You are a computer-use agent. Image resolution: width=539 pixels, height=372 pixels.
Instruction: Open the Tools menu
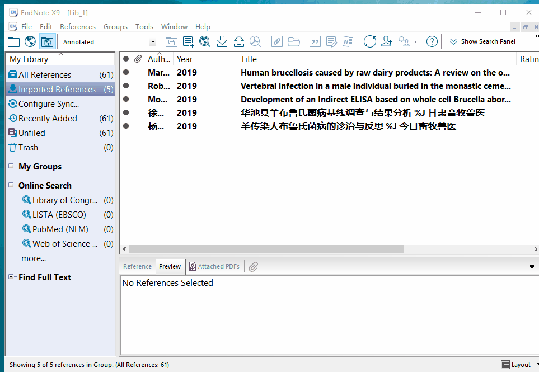coord(144,27)
